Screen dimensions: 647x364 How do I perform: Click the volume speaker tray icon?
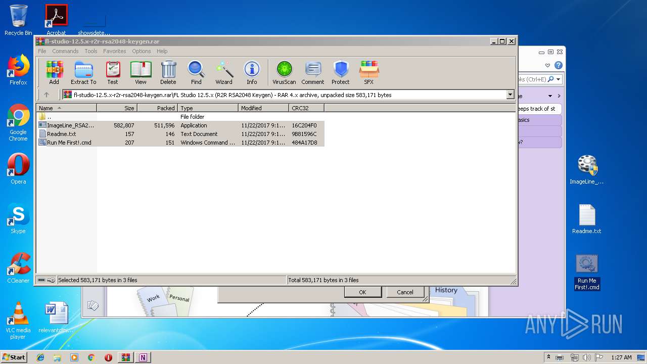pyautogui.click(x=587, y=357)
